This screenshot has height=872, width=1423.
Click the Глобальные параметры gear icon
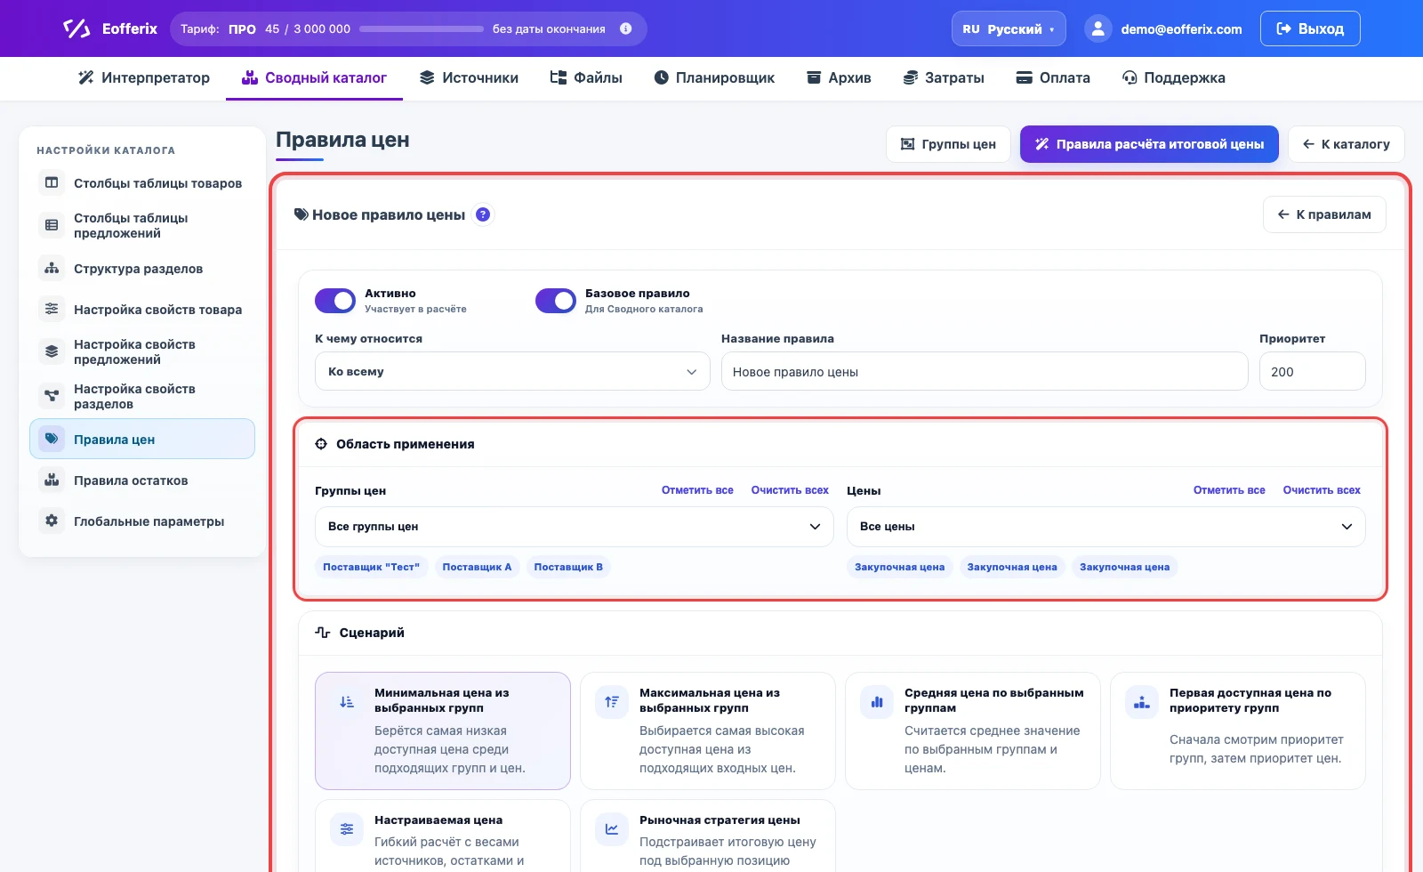click(52, 521)
